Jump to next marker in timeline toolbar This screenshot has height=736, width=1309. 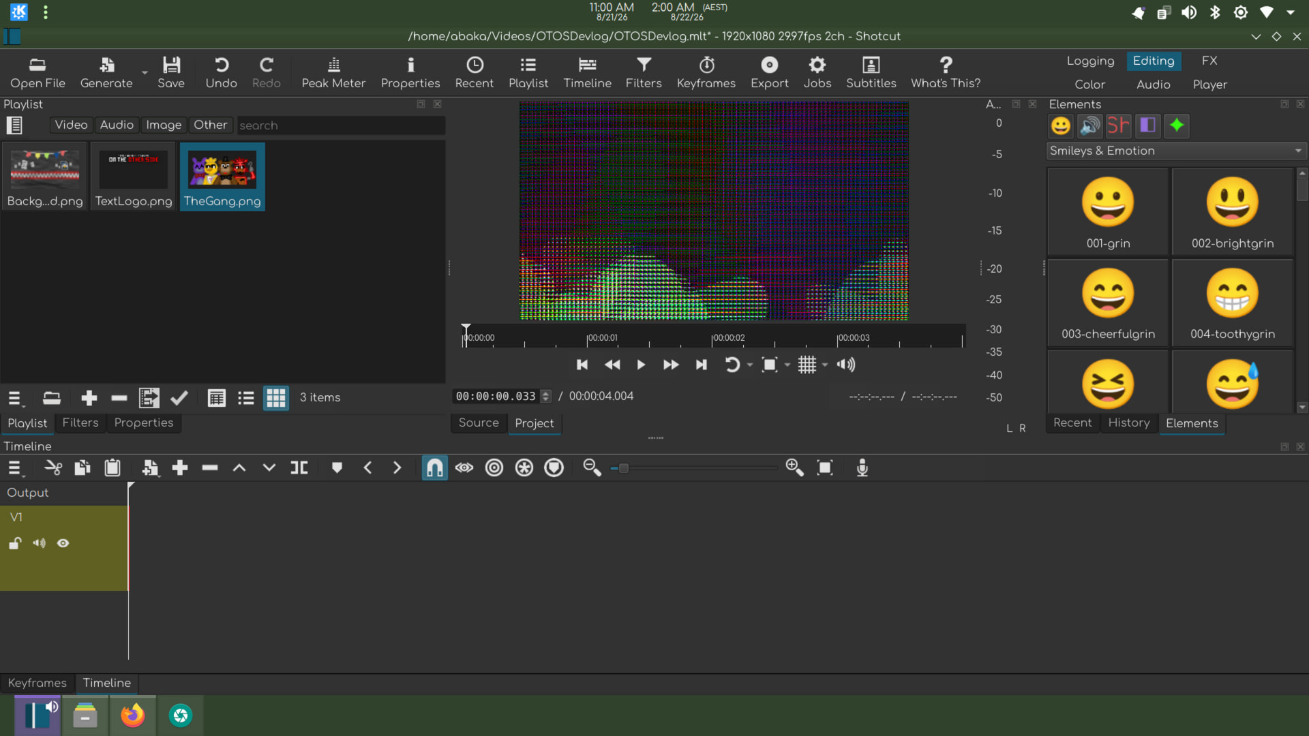point(397,467)
